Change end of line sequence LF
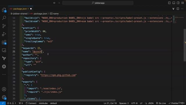Viewport: 186px width, 105px height. click(141, 103)
